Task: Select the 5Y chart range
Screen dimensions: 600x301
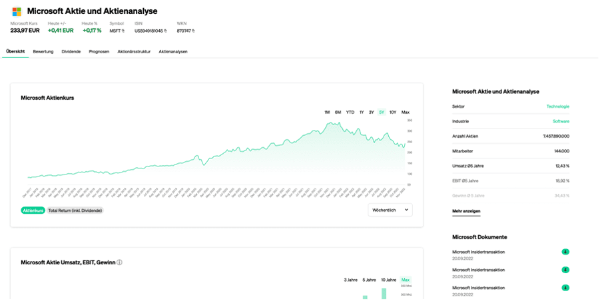Action: pos(382,112)
